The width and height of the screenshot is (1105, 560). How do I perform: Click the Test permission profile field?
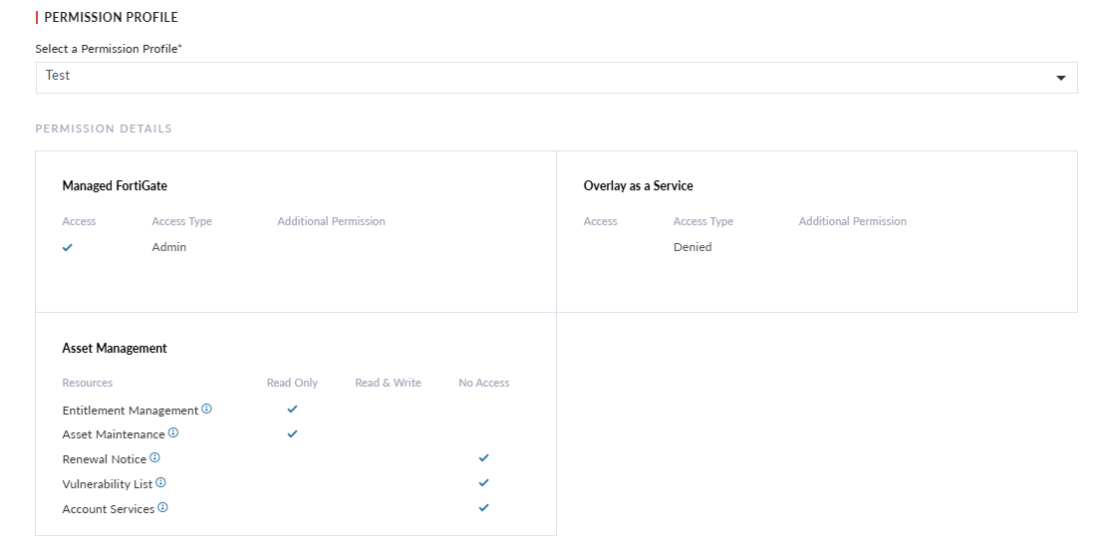click(538, 77)
